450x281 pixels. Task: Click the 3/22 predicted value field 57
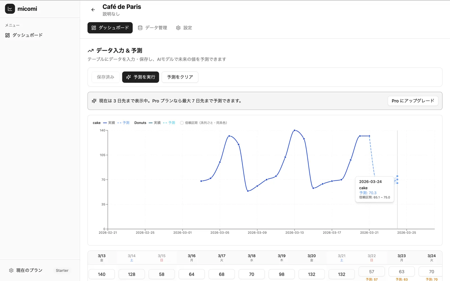tap(372, 272)
